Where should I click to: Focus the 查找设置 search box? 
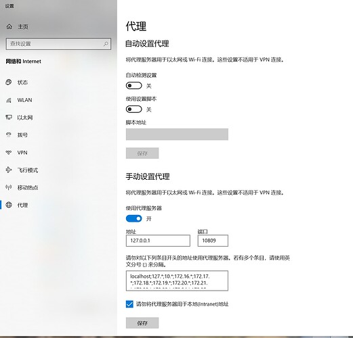coord(58,44)
